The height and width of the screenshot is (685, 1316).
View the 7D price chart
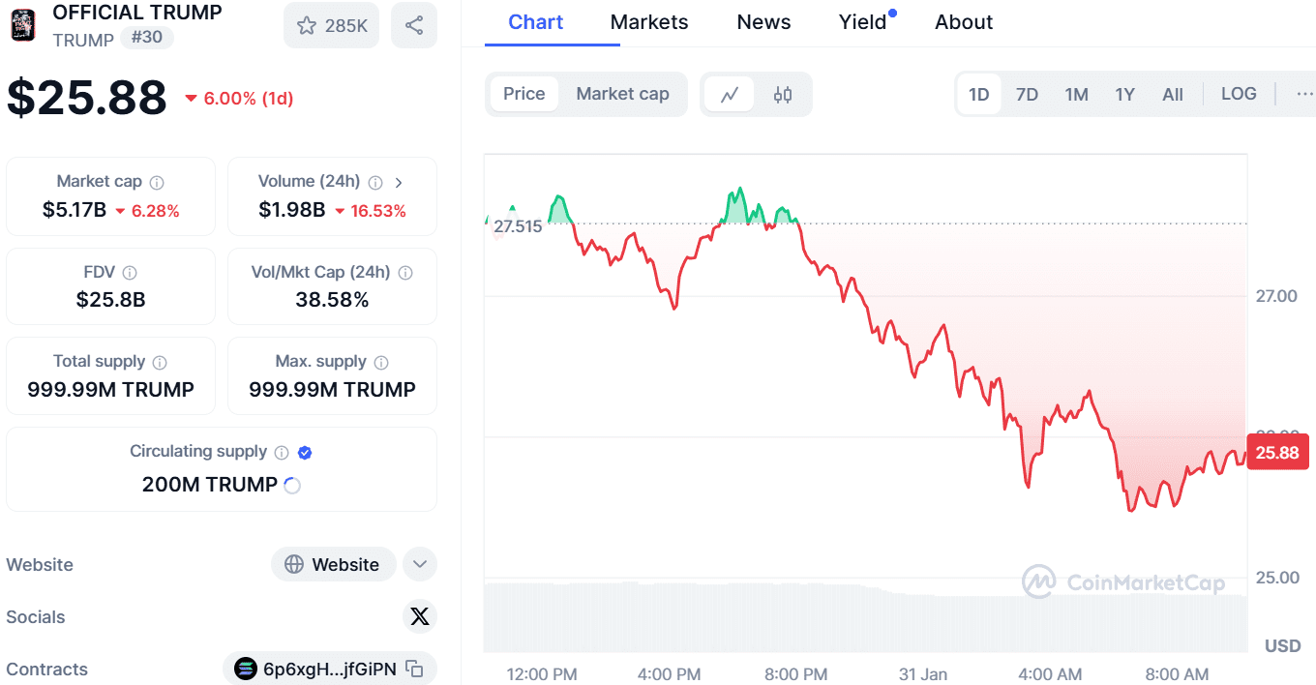(1027, 94)
